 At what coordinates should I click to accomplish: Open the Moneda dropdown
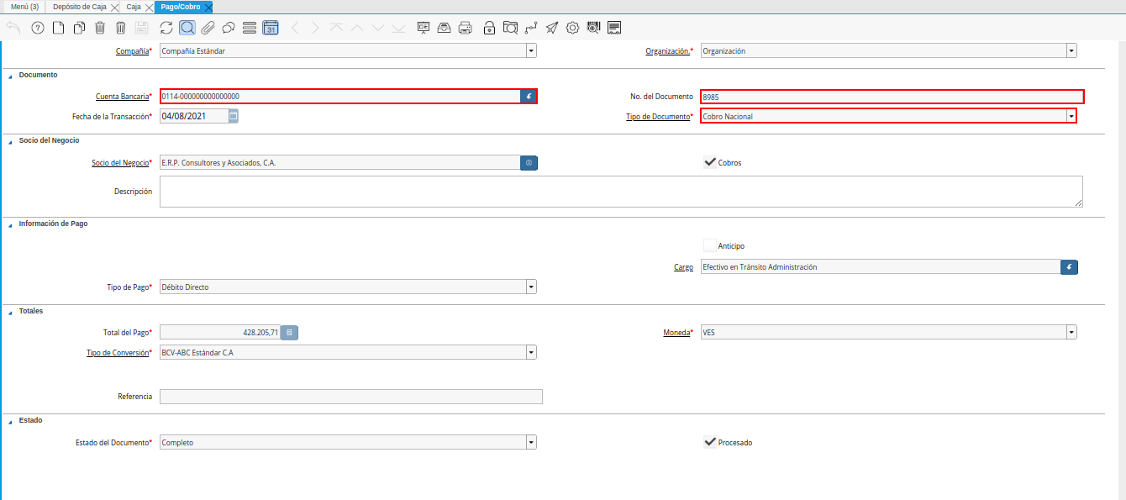coord(1071,333)
